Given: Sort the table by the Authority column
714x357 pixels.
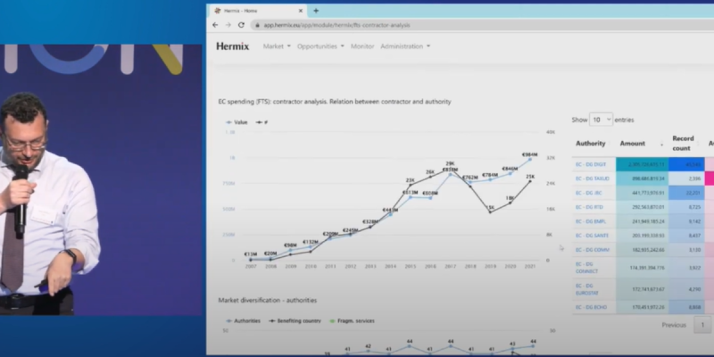Looking at the screenshot, I should (591, 143).
